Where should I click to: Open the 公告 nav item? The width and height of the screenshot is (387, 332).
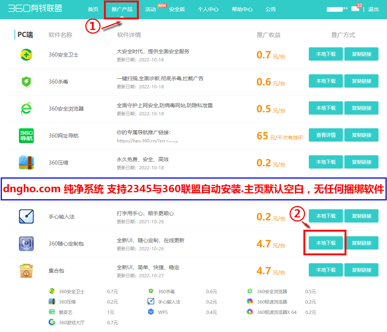[271, 9]
